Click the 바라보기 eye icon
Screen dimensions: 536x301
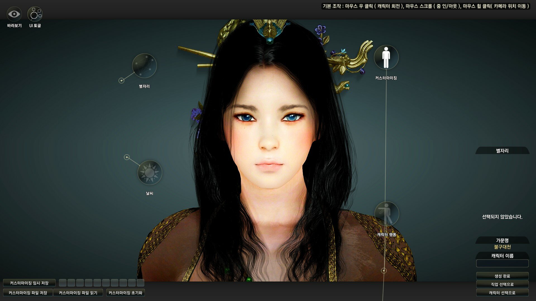coord(14,14)
